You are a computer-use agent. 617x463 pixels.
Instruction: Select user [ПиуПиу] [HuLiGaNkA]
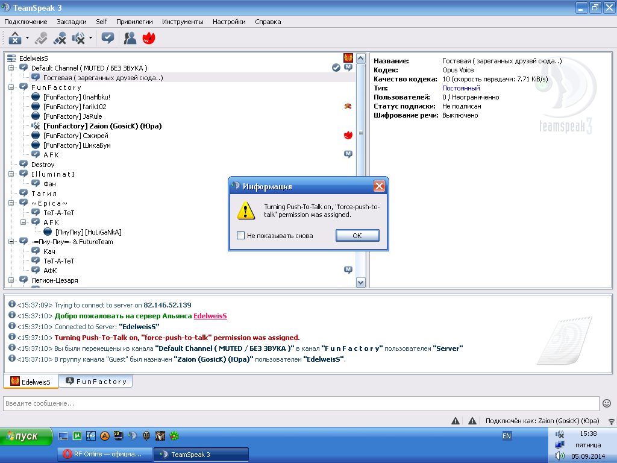[88, 232]
